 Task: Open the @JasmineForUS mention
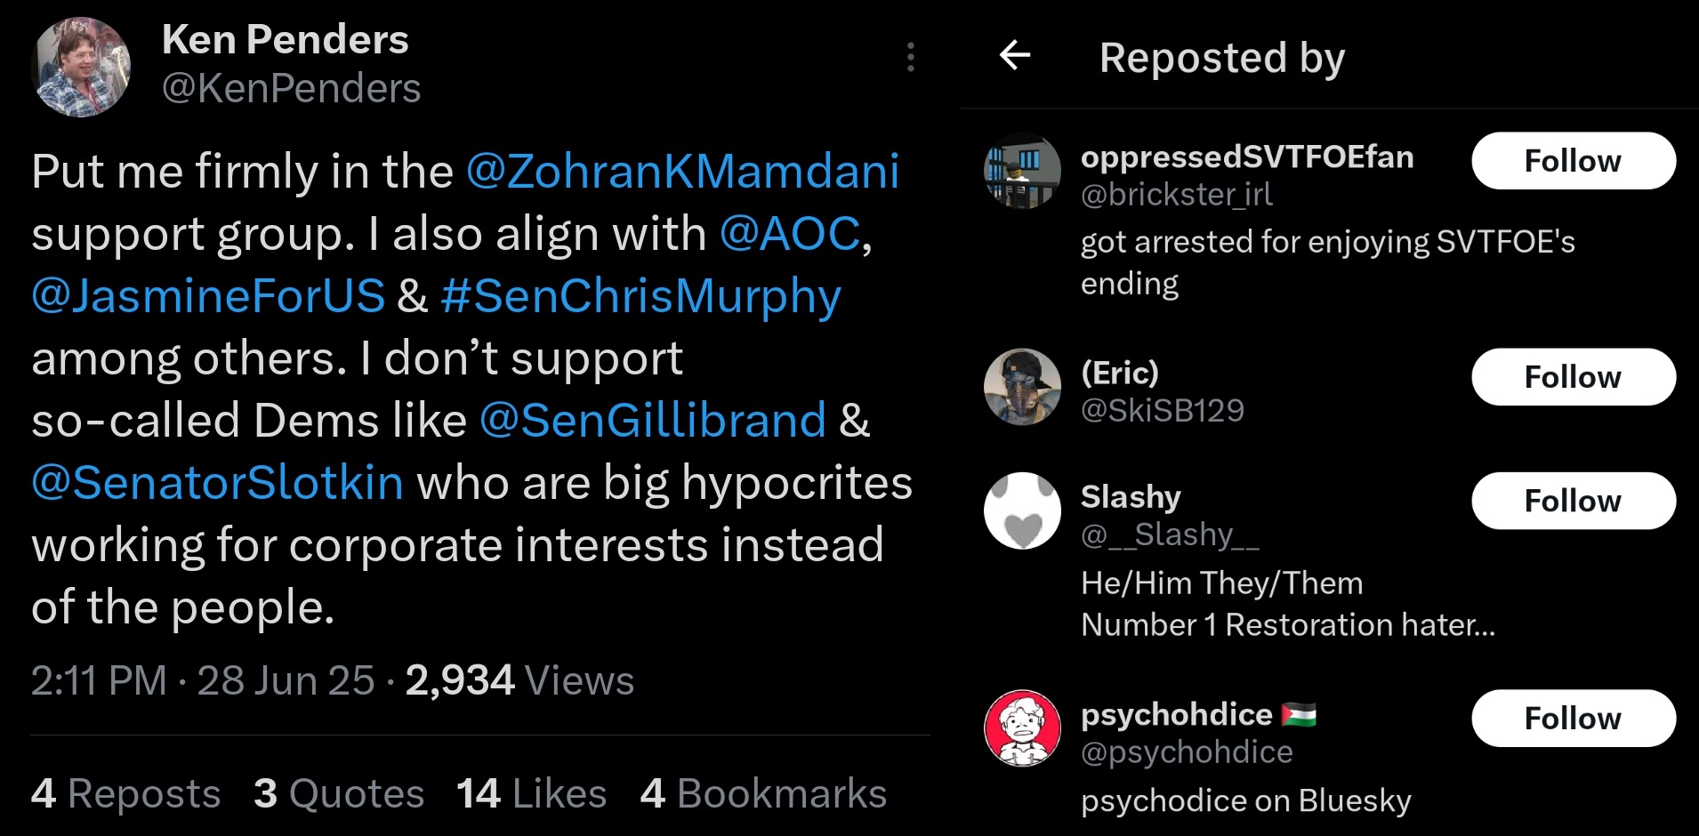point(208,296)
